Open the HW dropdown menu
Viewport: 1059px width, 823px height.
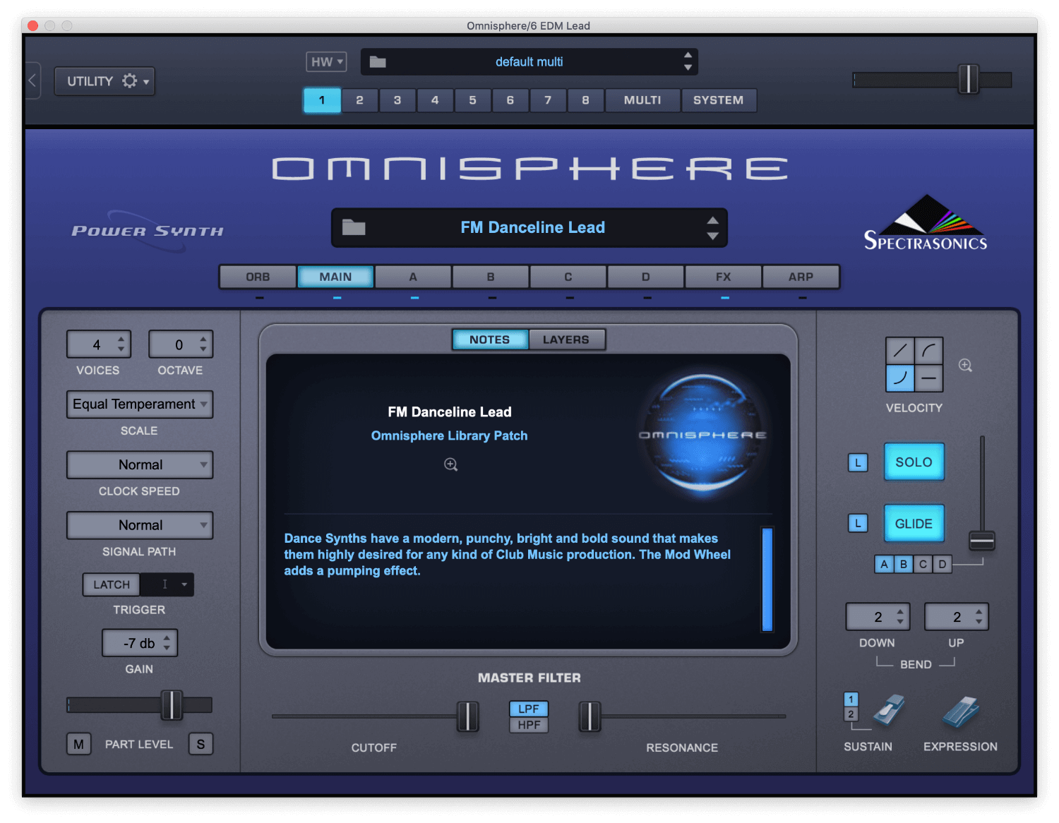click(326, 62)
